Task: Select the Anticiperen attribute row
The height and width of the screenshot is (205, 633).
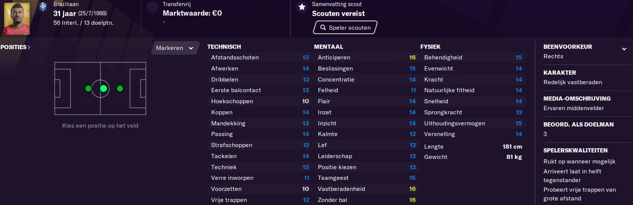Action: (x=366, y=58)
